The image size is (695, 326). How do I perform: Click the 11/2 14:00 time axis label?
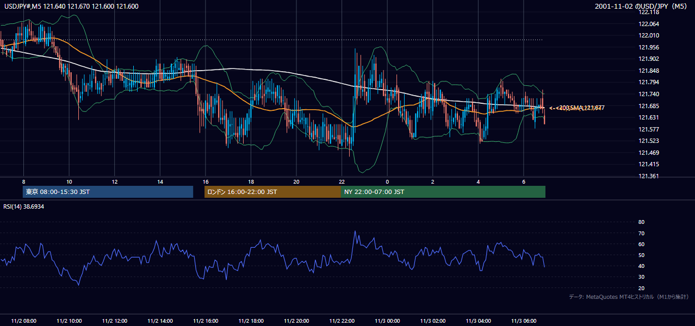click(160, 321)
